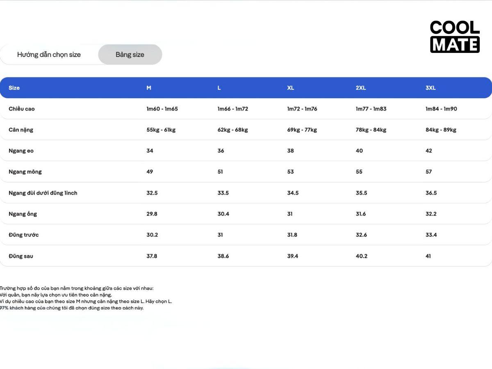Click the 'Đũng sau' row label

[21, 256]
